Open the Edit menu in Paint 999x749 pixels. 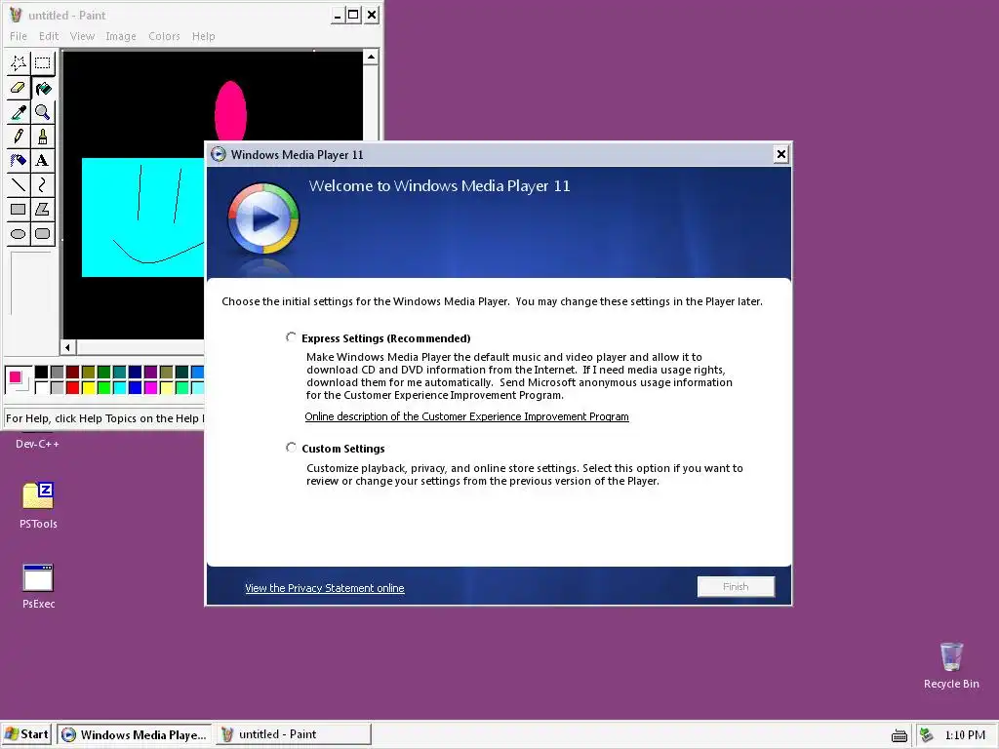click(49, 36)
